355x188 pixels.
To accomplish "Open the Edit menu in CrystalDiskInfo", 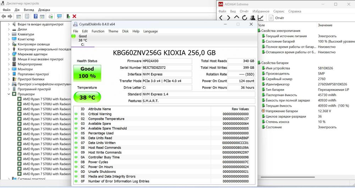I will (85, 31).
